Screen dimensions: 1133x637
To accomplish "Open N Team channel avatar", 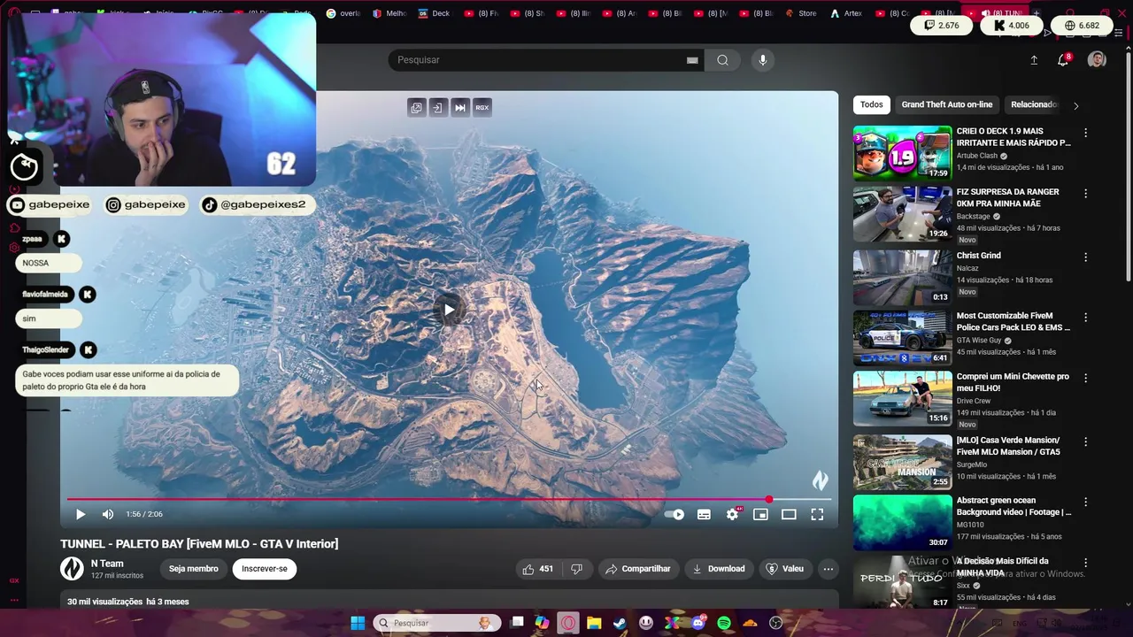I will (72, 569).
